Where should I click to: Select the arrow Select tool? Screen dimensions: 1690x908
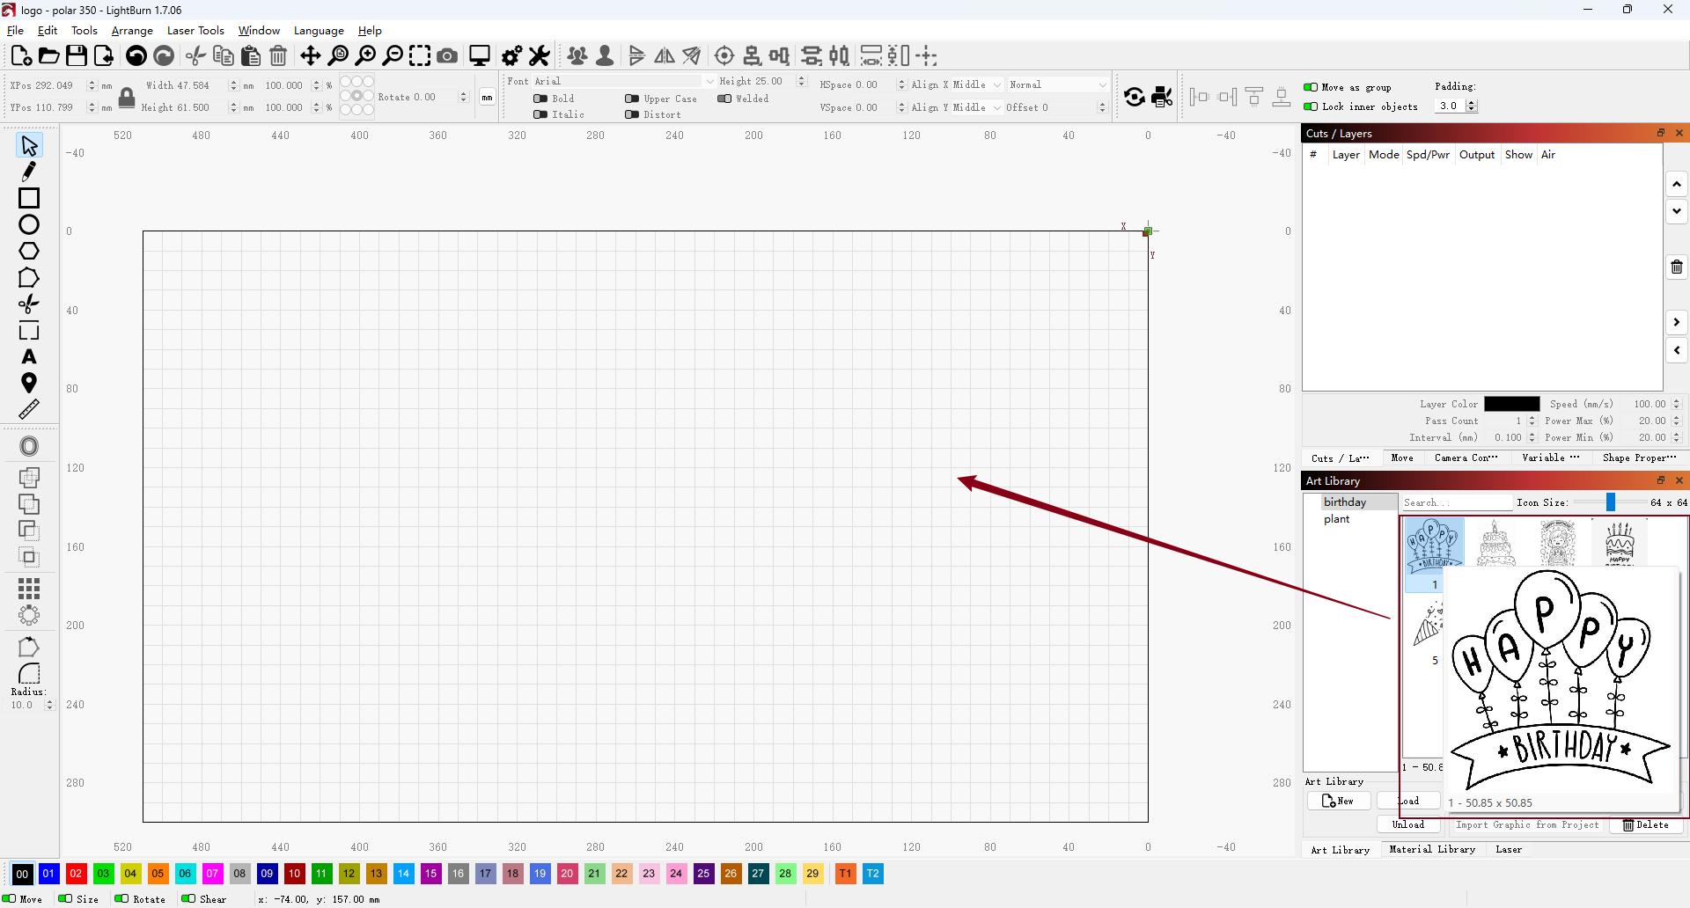(29, 145)
